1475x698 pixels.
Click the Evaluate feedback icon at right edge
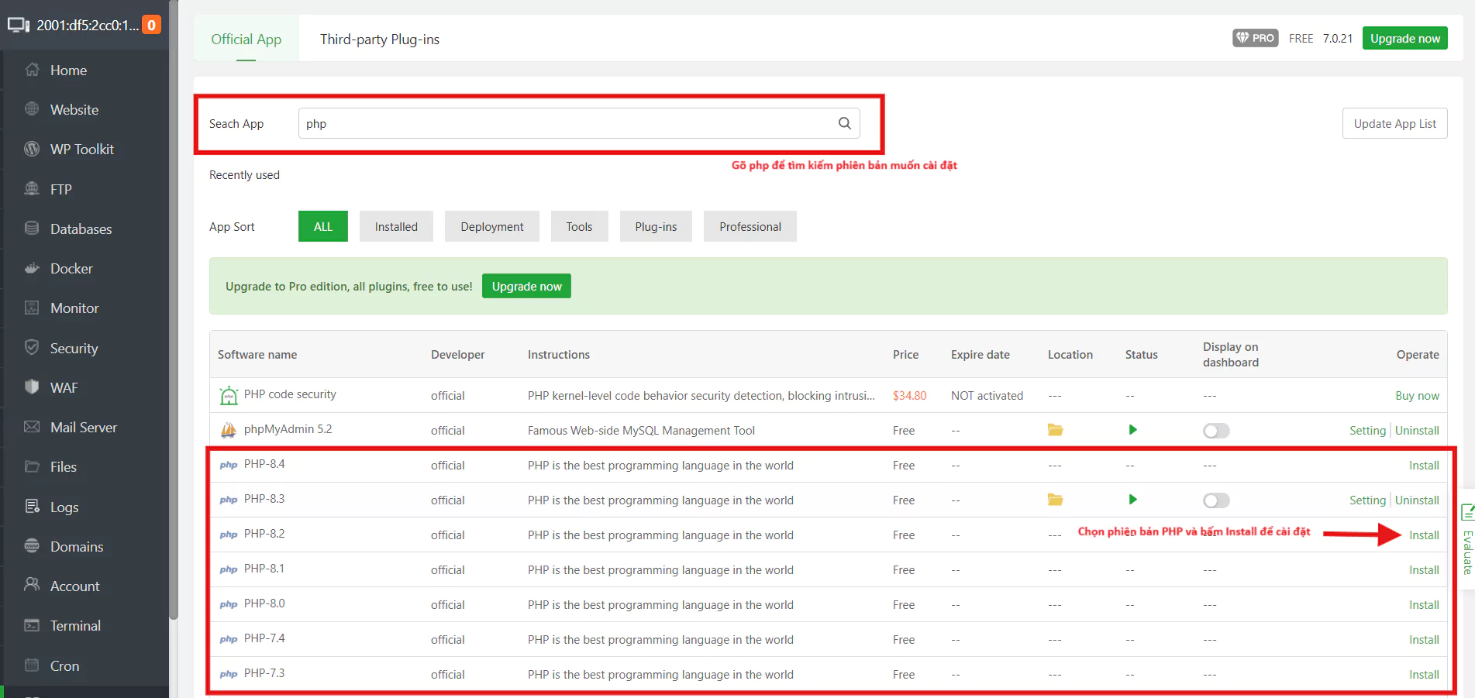pos(1467,512)
